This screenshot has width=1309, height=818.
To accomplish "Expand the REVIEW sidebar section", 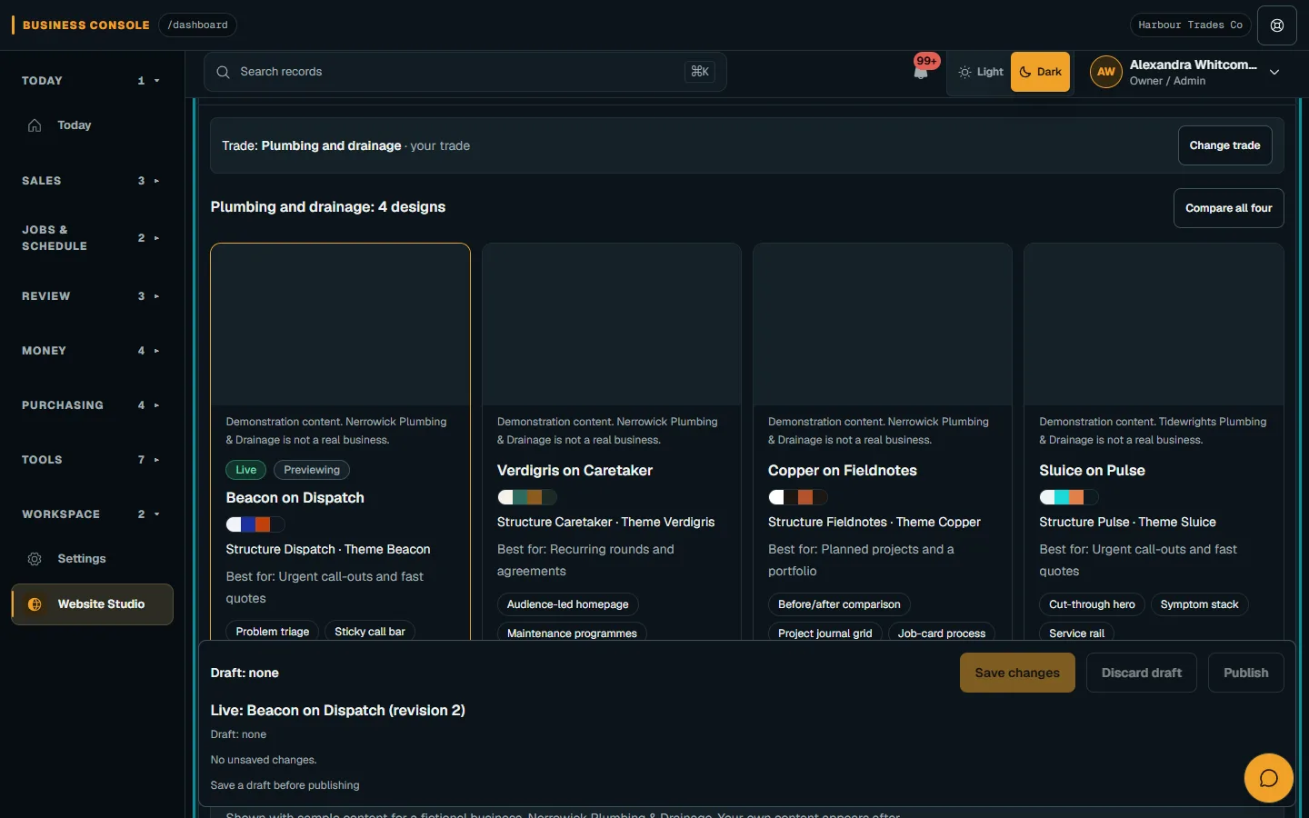I will coord(92,296).
